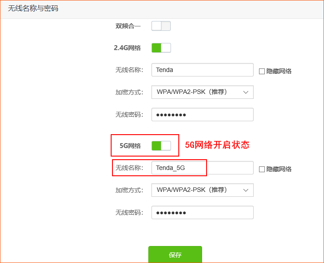Viewport: 324px width, 263px height.
Task: Click the 5G网络 section label
Action: point(130,146)
